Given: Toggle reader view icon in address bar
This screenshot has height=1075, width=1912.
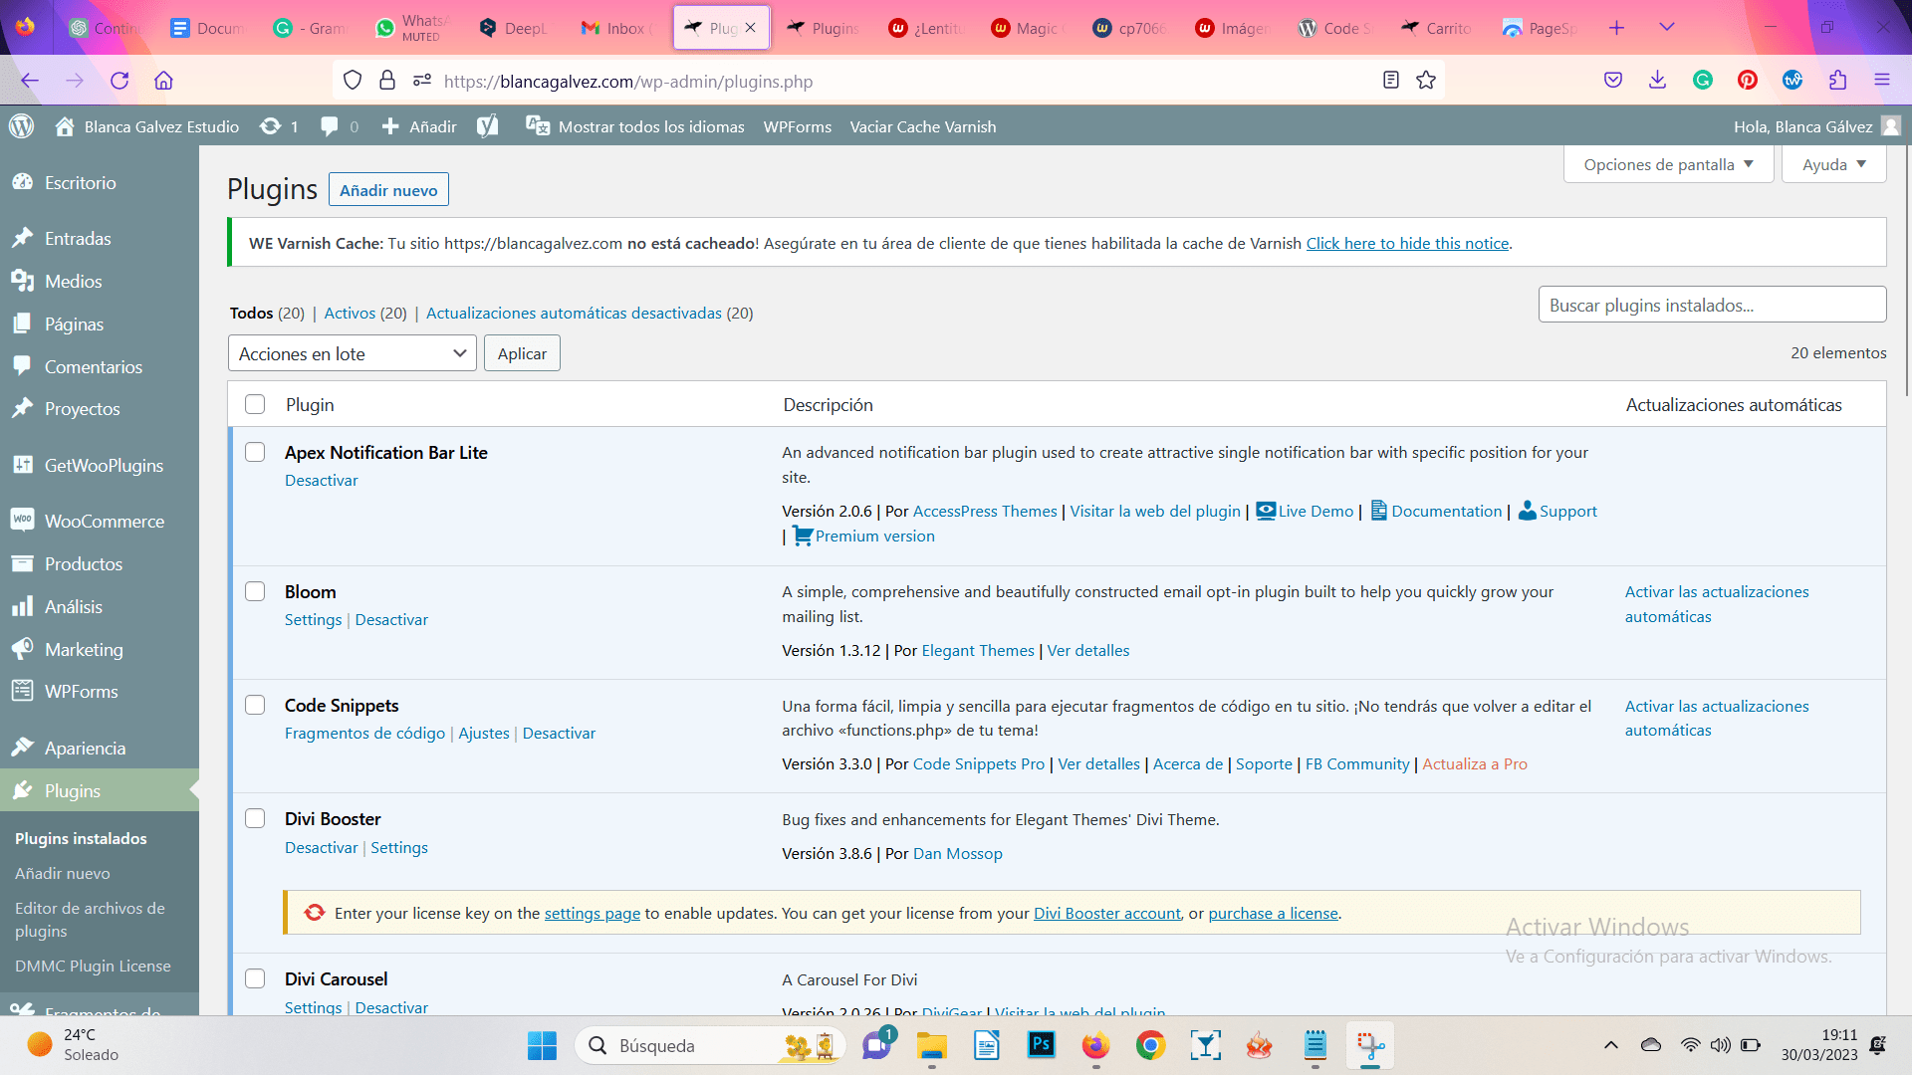Looking at the screenshot, I should [x=1391, y=81].
